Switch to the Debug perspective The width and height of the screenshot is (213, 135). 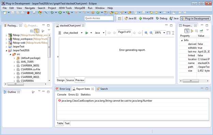coord(161,18)
